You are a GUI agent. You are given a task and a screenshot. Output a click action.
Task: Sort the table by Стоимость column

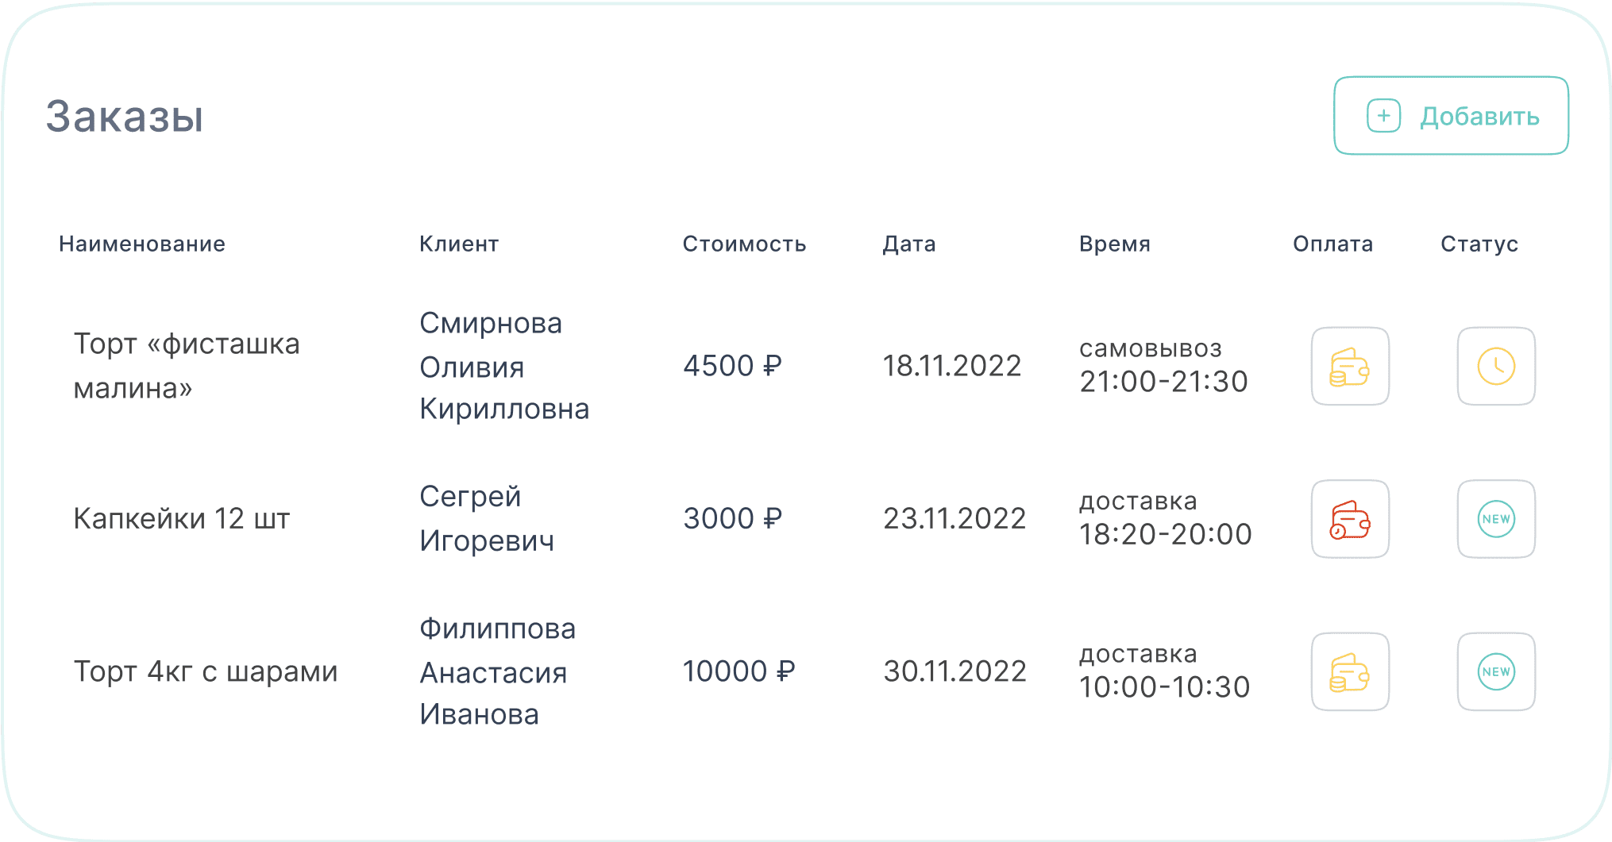pos(744,244)
